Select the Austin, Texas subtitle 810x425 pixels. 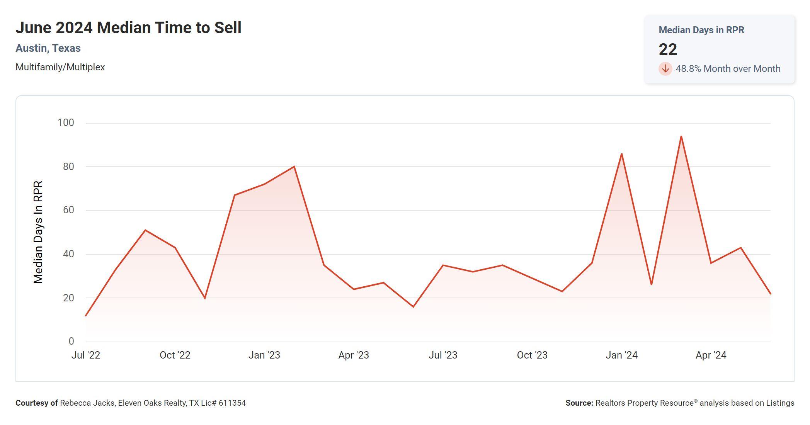(x=48, y=48)
